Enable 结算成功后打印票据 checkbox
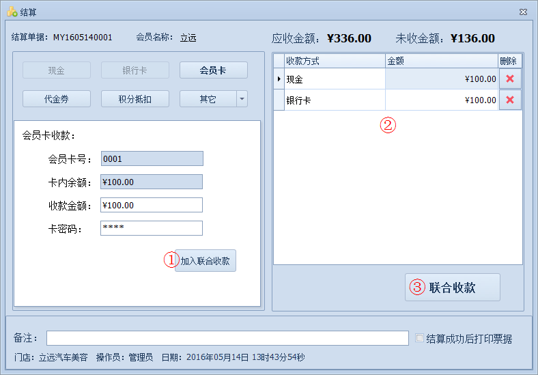538x375 pixels. (x=420, y=338)
